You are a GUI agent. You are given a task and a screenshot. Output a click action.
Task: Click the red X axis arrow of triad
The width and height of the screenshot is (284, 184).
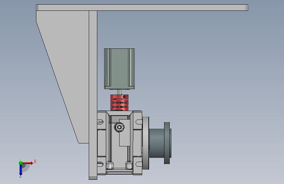(x=28, y=163)
